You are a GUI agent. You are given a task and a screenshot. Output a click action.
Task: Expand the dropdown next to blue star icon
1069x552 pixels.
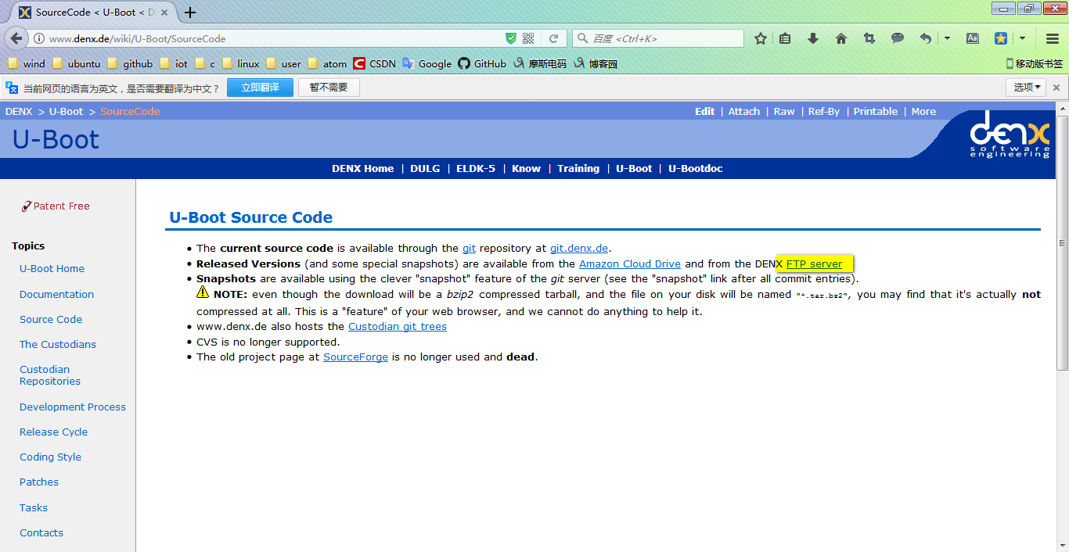coord(1022,38)
